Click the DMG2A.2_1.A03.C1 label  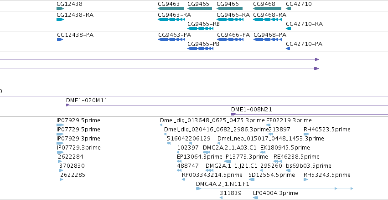pos(230,147)
